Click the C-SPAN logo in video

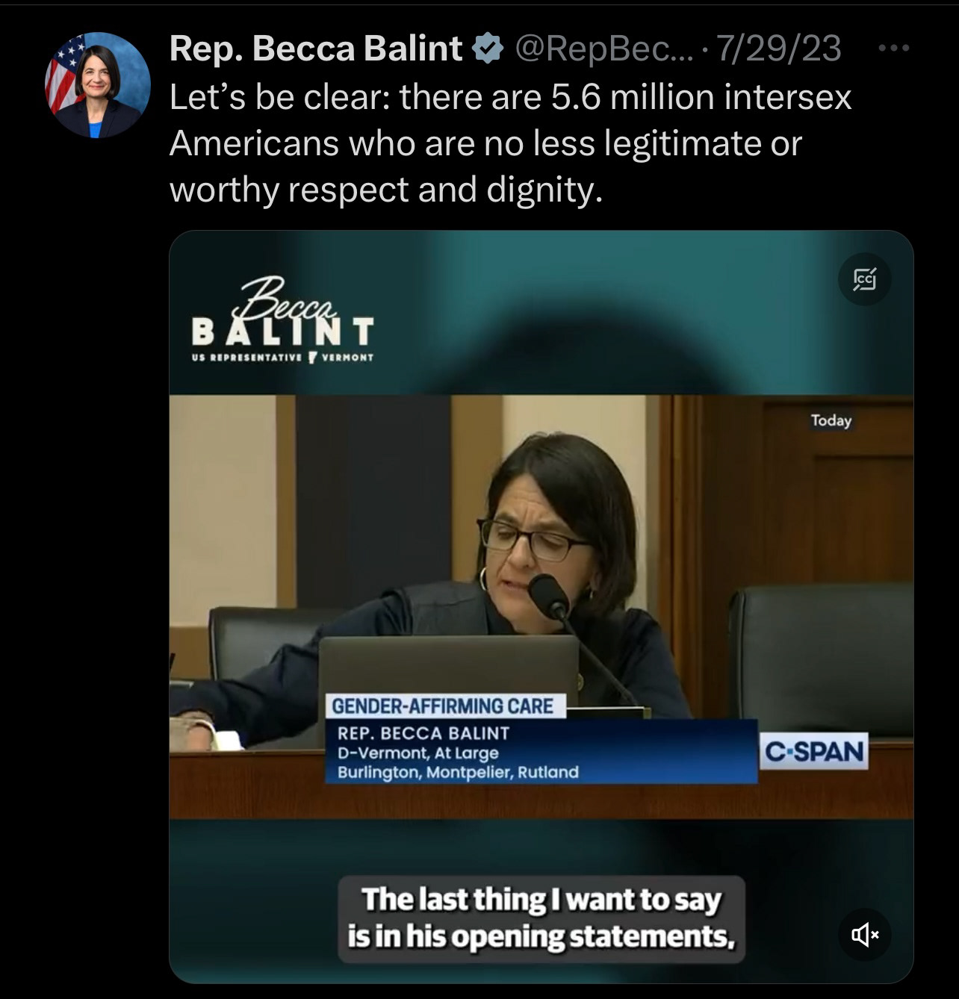814,751
